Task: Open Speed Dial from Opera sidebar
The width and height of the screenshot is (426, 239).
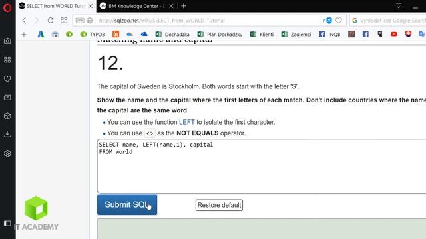Action: tap(7, 60)
